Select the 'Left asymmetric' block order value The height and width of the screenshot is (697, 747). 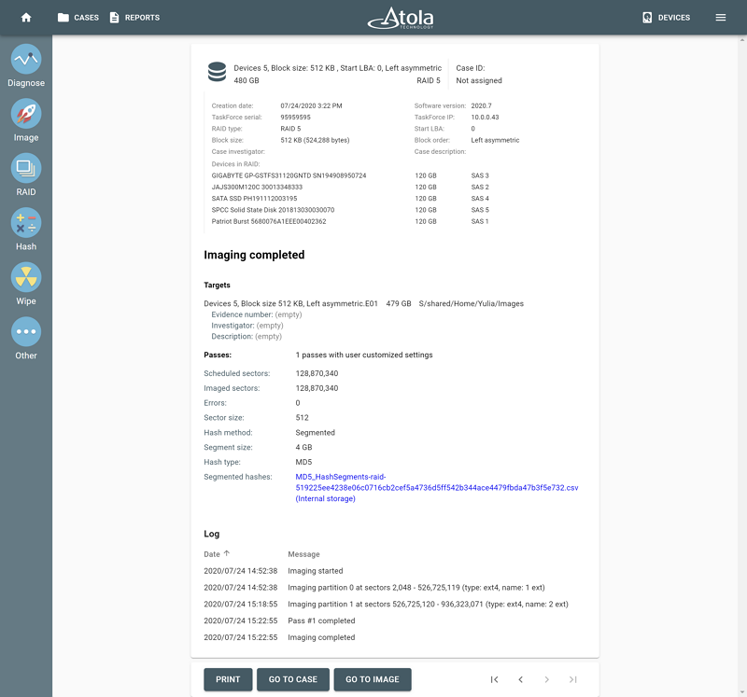[x=495, y=140]
